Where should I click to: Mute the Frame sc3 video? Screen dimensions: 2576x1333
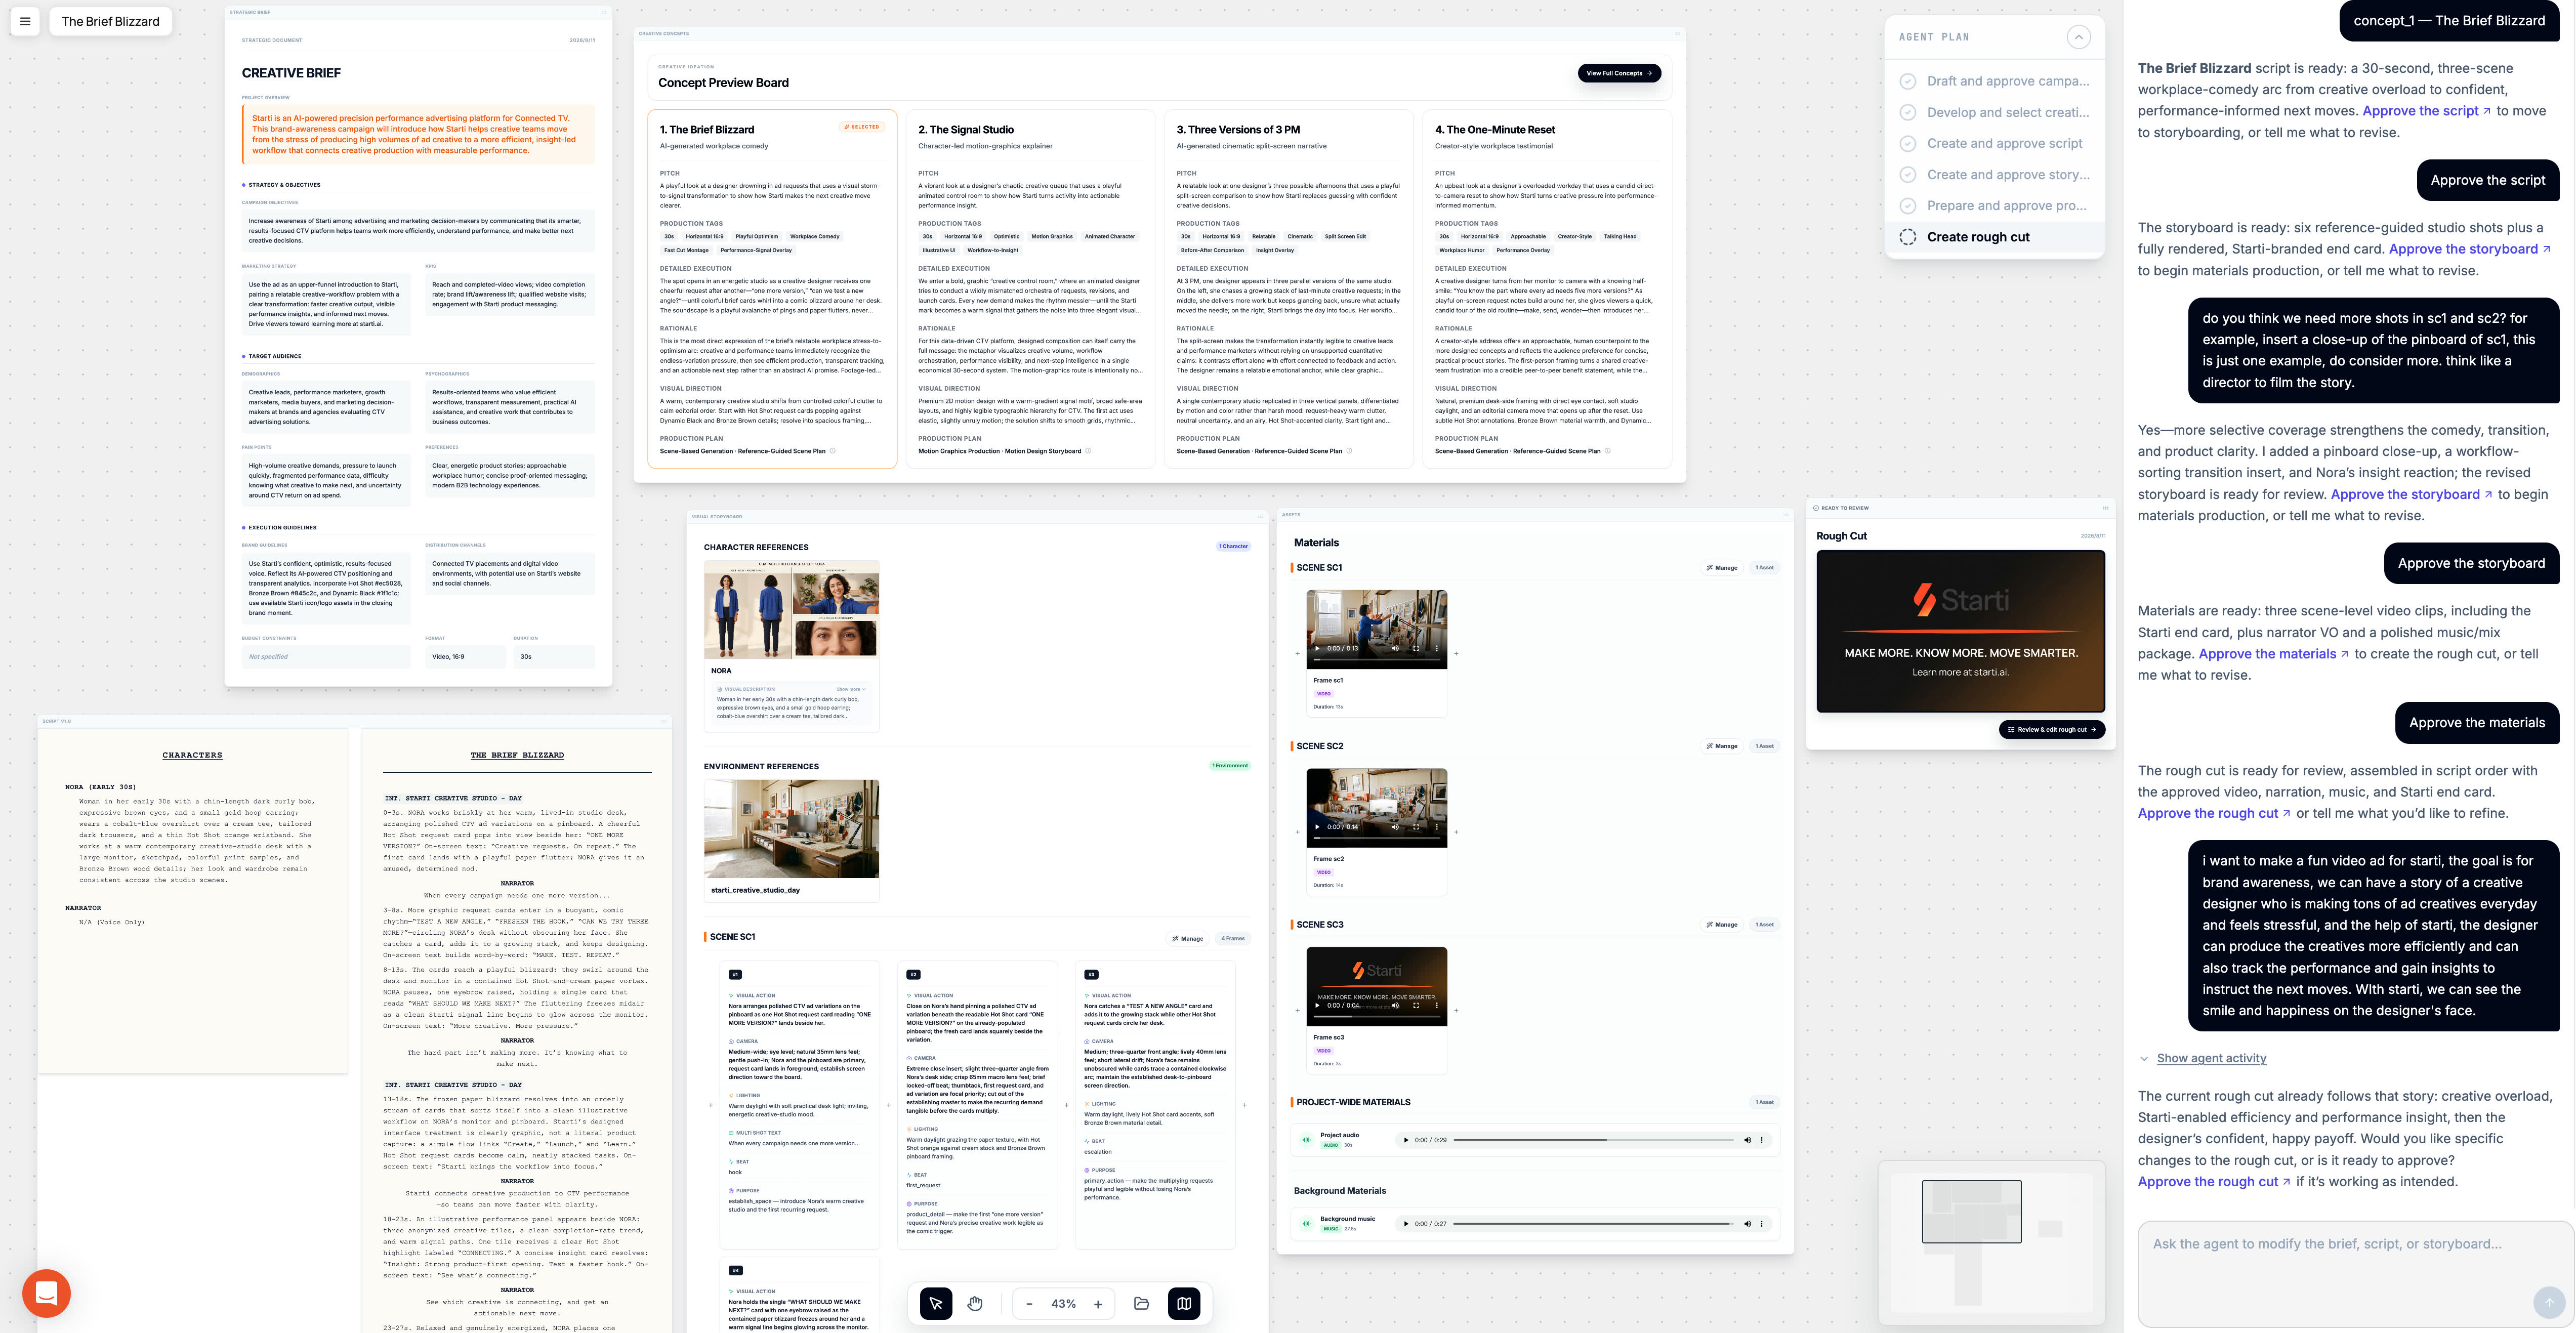click(x=1395, y=1006)
